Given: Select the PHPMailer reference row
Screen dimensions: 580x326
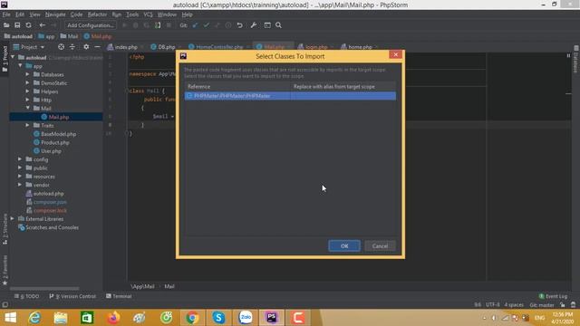Looking at the screenshot, I should coord(290,96).
